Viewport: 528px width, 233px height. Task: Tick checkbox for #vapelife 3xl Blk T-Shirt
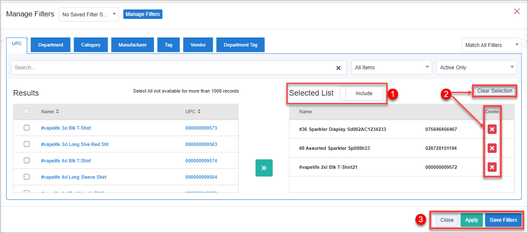point(27,128)
